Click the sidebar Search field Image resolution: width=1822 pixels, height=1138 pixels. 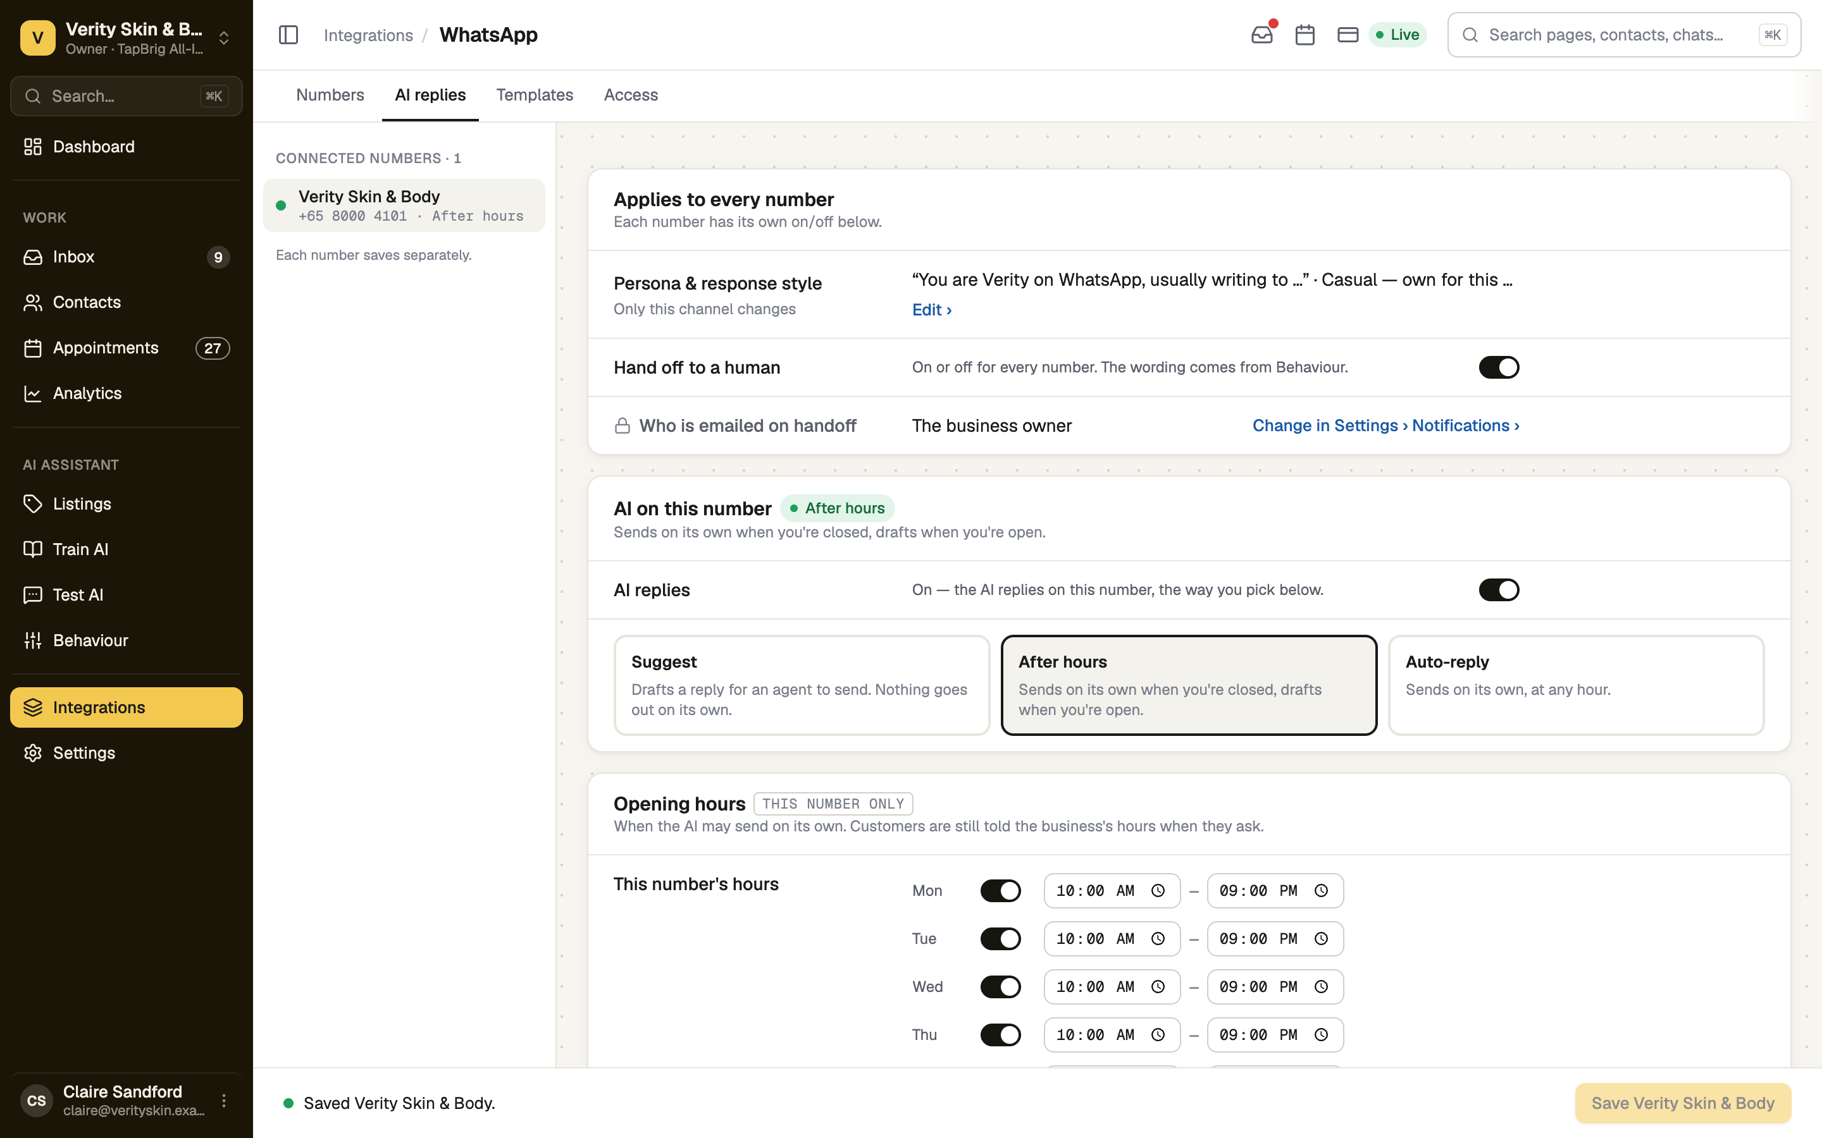click(127, 95)
